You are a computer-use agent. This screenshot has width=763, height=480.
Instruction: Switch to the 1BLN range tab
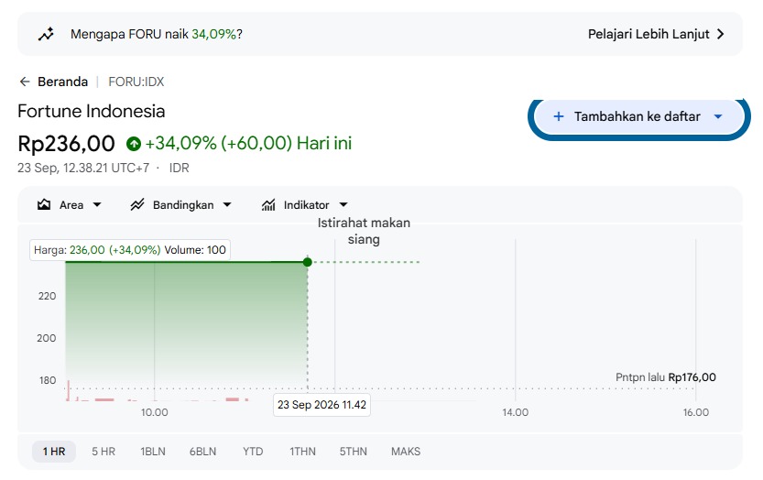153,452
